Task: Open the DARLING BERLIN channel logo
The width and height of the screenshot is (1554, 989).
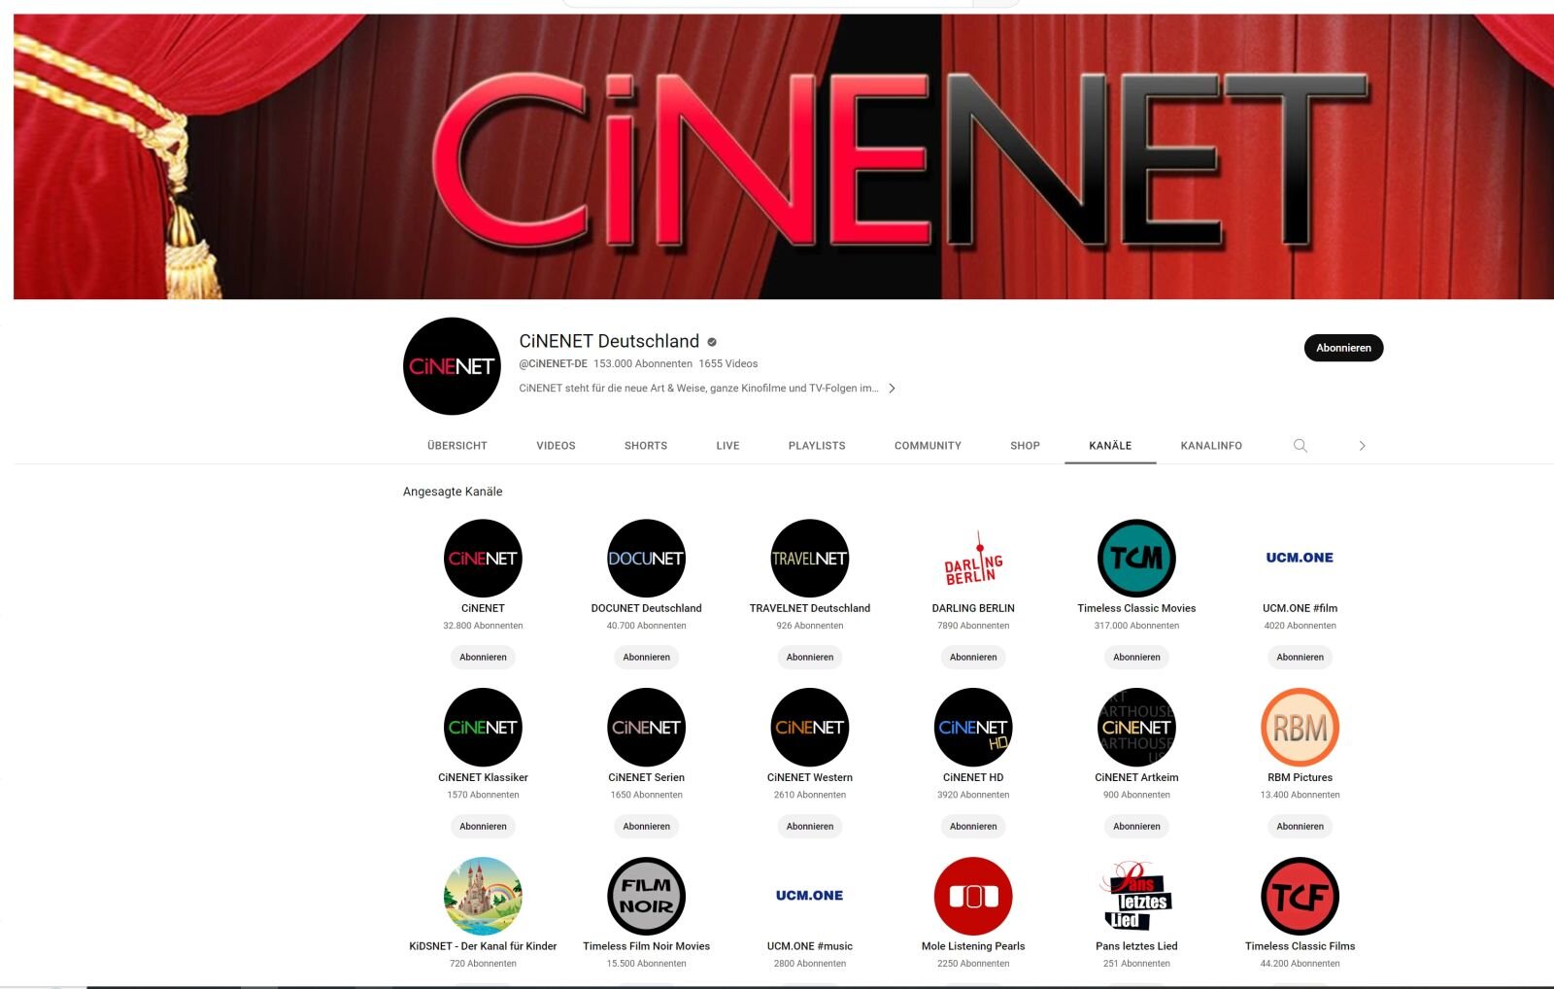Action: pyautogui.click(x=973, y=558)
